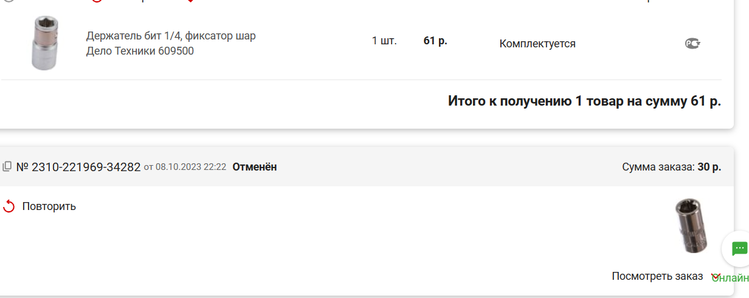Click the "Посмотреть заказ" link
749x298 pixels.
(x=657, y=276)
